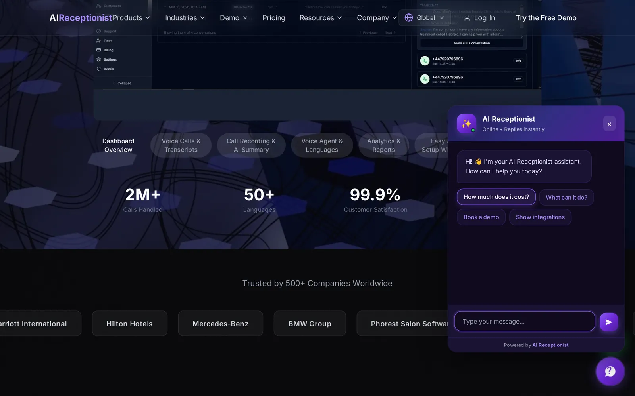The image size is (635, 396).
Task: Click Info for the Sun 14:35 call
Action: pyautogui.click(x=518, y=61)
